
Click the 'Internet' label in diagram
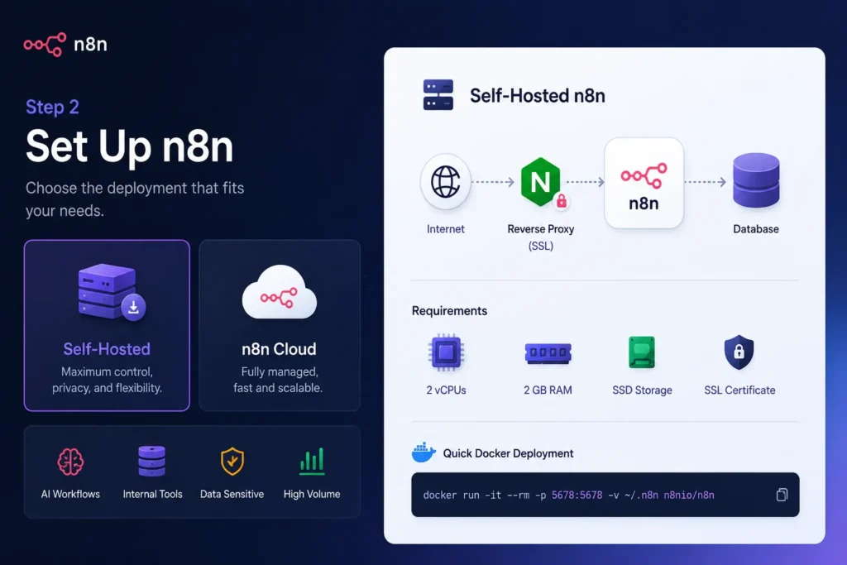tap(446, 229)
